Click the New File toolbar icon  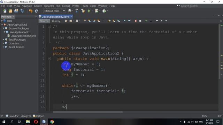5,11
